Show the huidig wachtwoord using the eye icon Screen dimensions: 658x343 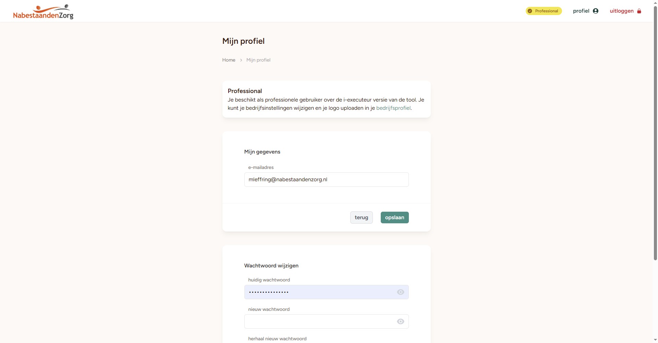(400, 292)
